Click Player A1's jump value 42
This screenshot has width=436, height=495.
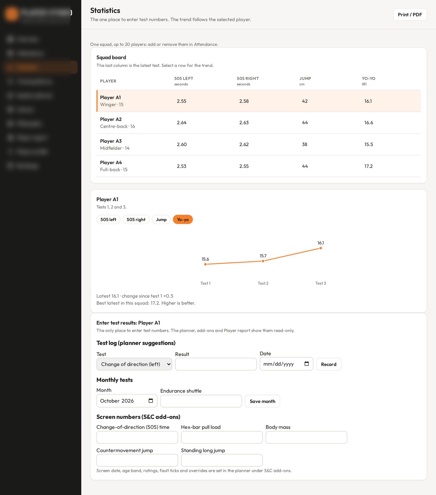point(305,101)
